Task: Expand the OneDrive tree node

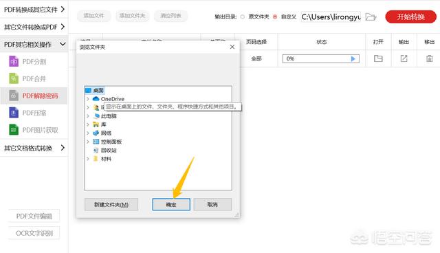Action: click(88, 99)
